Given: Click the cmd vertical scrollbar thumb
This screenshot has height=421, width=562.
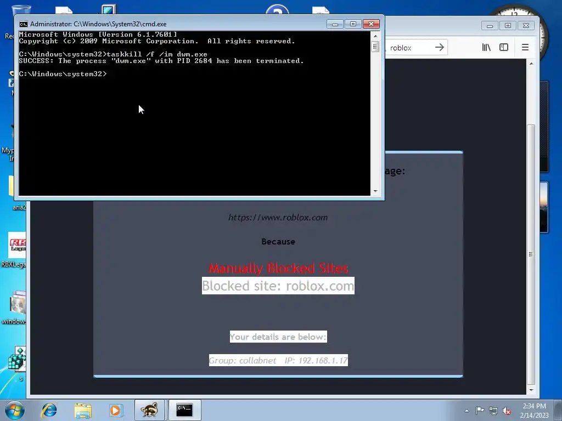Looking at the screenshot, I should click(x=375, y=47).
